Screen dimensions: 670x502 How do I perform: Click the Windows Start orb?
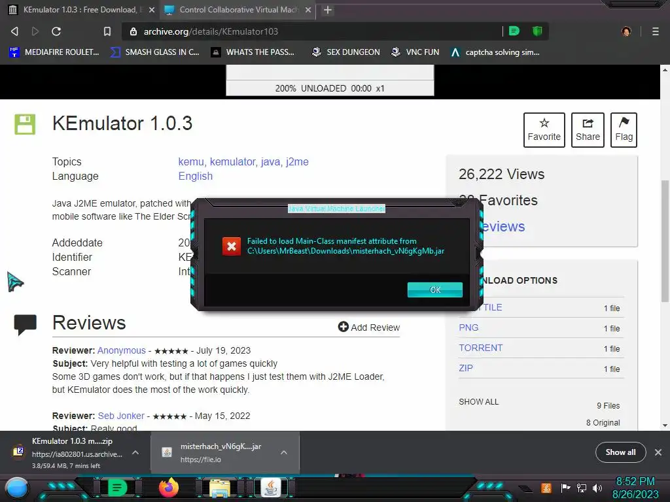click(16, 488)
